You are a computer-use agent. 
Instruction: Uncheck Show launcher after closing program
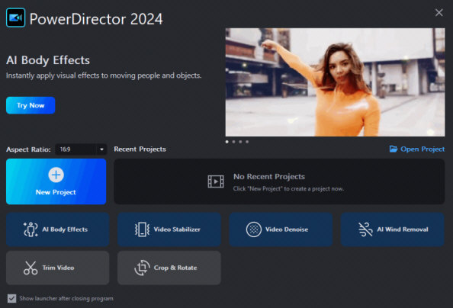12,298
